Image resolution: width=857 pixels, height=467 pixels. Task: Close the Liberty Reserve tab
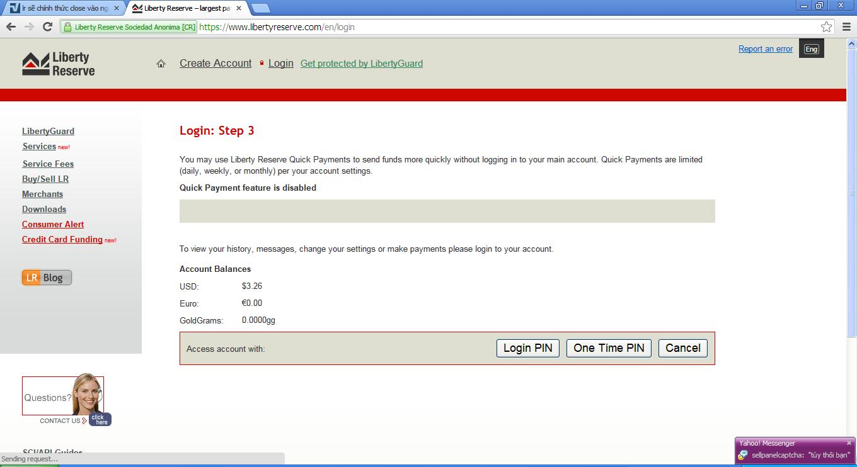239,8
